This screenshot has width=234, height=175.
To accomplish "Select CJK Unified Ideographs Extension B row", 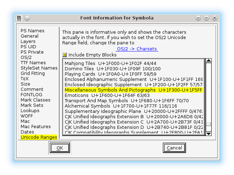I will click(x=134, y=117).
